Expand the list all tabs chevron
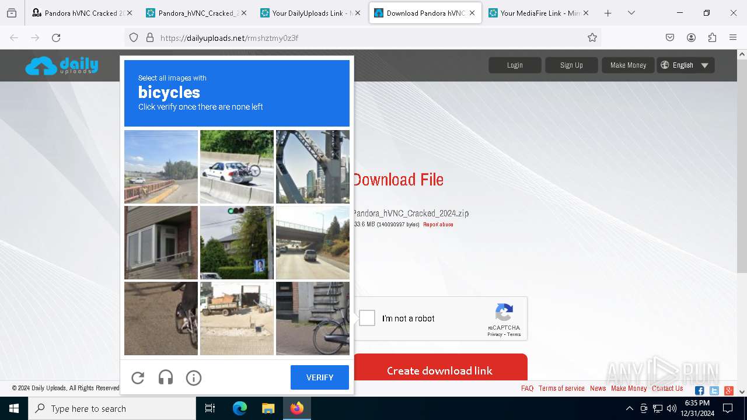 click(631, 13)
